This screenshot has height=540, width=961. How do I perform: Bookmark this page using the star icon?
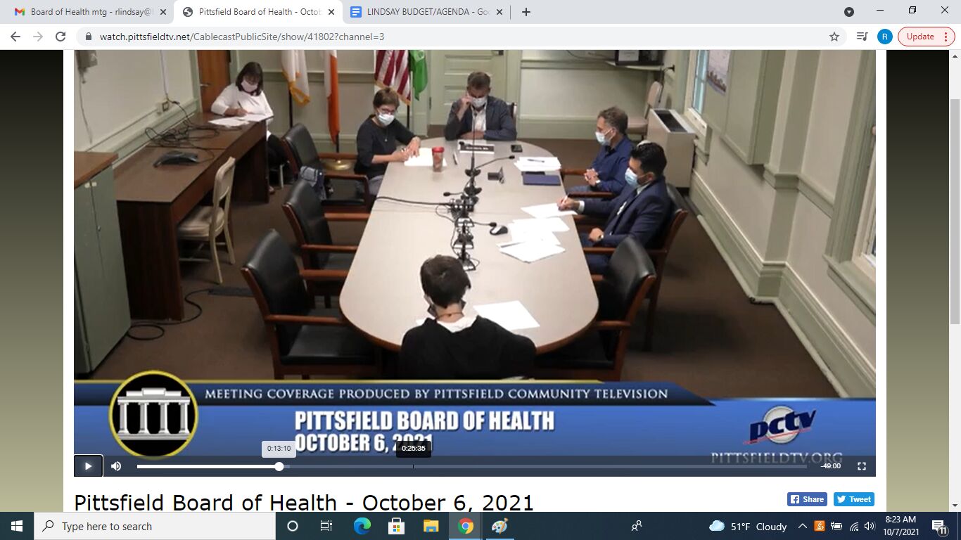833,37
